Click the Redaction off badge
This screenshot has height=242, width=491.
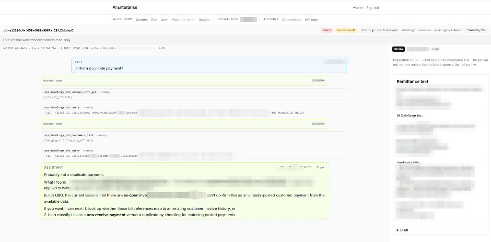click(346, 30)
